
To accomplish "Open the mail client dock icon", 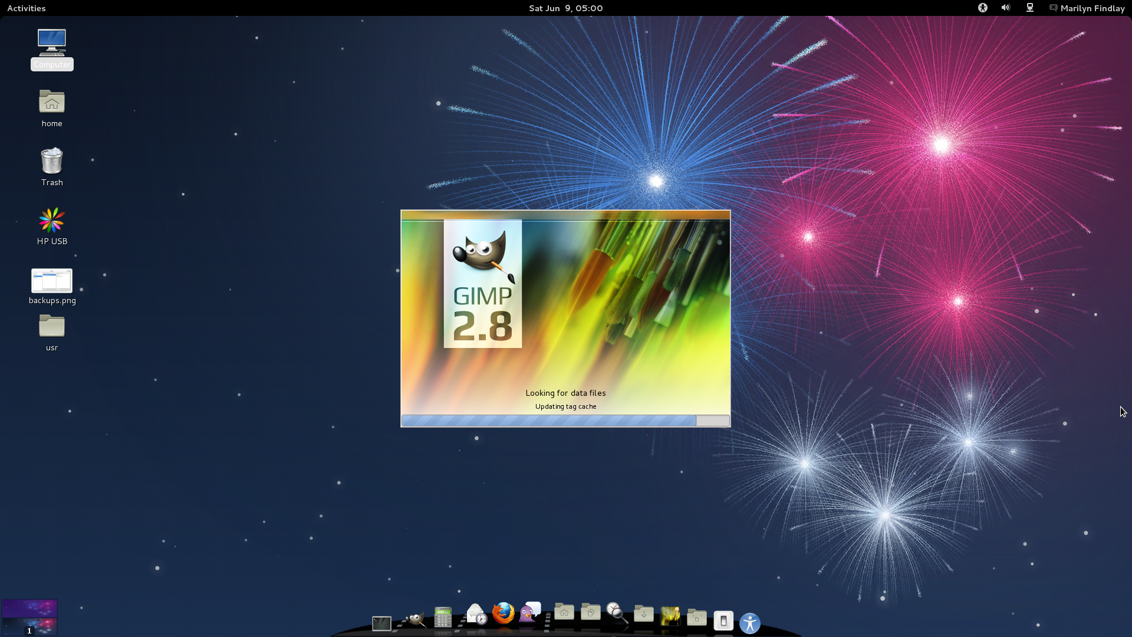I will click(x=476, y=614).
